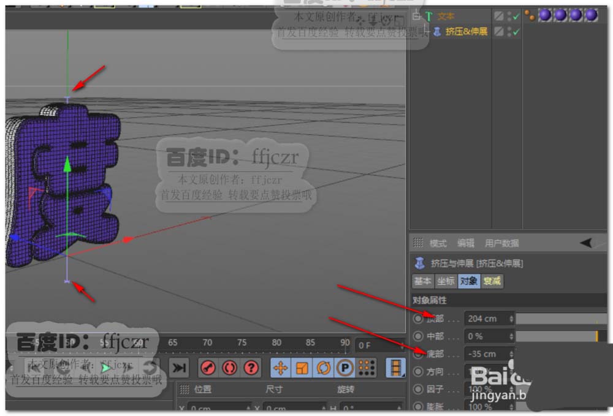
Task: Click frame 80 on the timeline ruler
Action: pyautogui.click(x=276, y=342)
